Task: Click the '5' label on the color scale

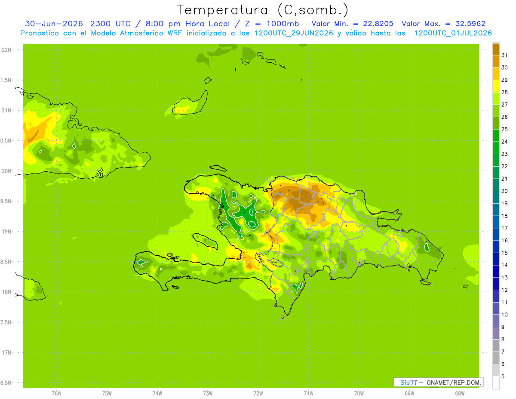Action: pyautogui.click(x=503, y=376)
